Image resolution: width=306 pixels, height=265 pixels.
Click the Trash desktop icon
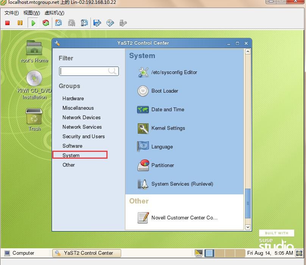[x=34, y=120]
